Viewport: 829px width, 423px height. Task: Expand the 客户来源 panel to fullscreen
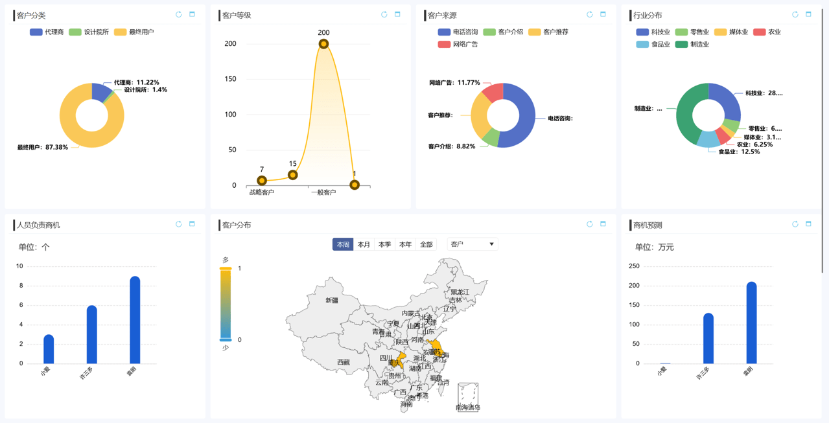tap(601, 13)
